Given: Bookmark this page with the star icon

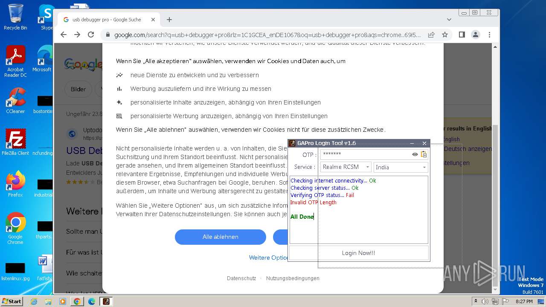Looking at the screenshot, I should tap(445, 35).
